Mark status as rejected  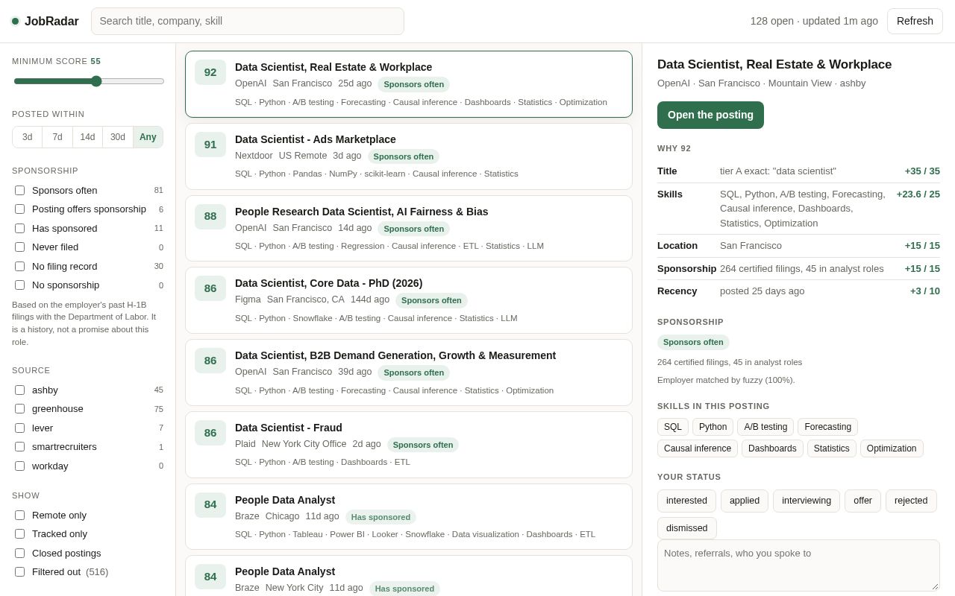click(x=911, y=501)
